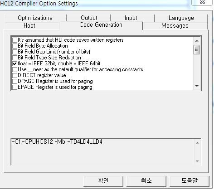The height and width of the screenshot is (190, 214).
Task: Click the options list scroll down arrow
Action: tap(197, 86)
